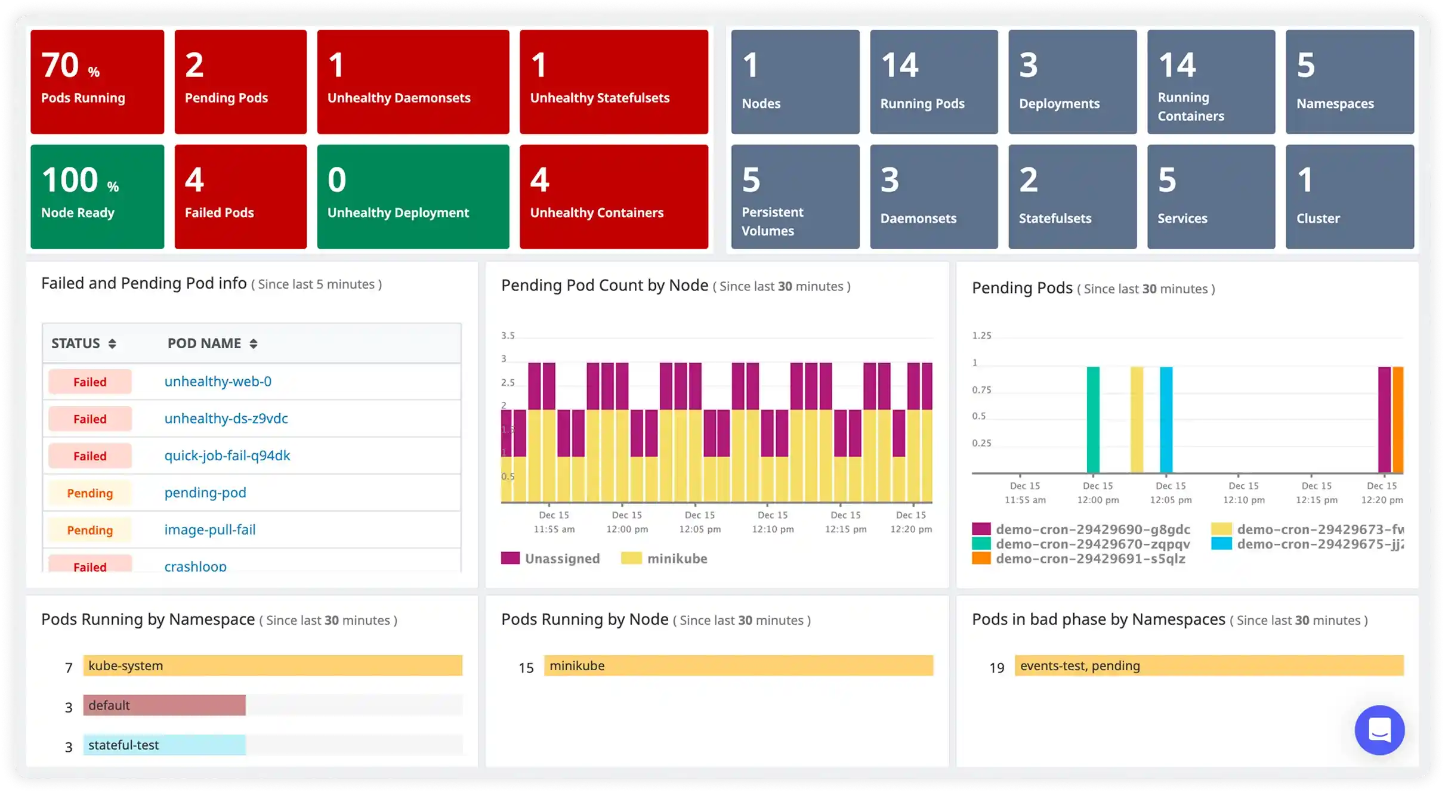
Task: Sort table by POD NAME column arrows
Action: (x=254, y=343)
